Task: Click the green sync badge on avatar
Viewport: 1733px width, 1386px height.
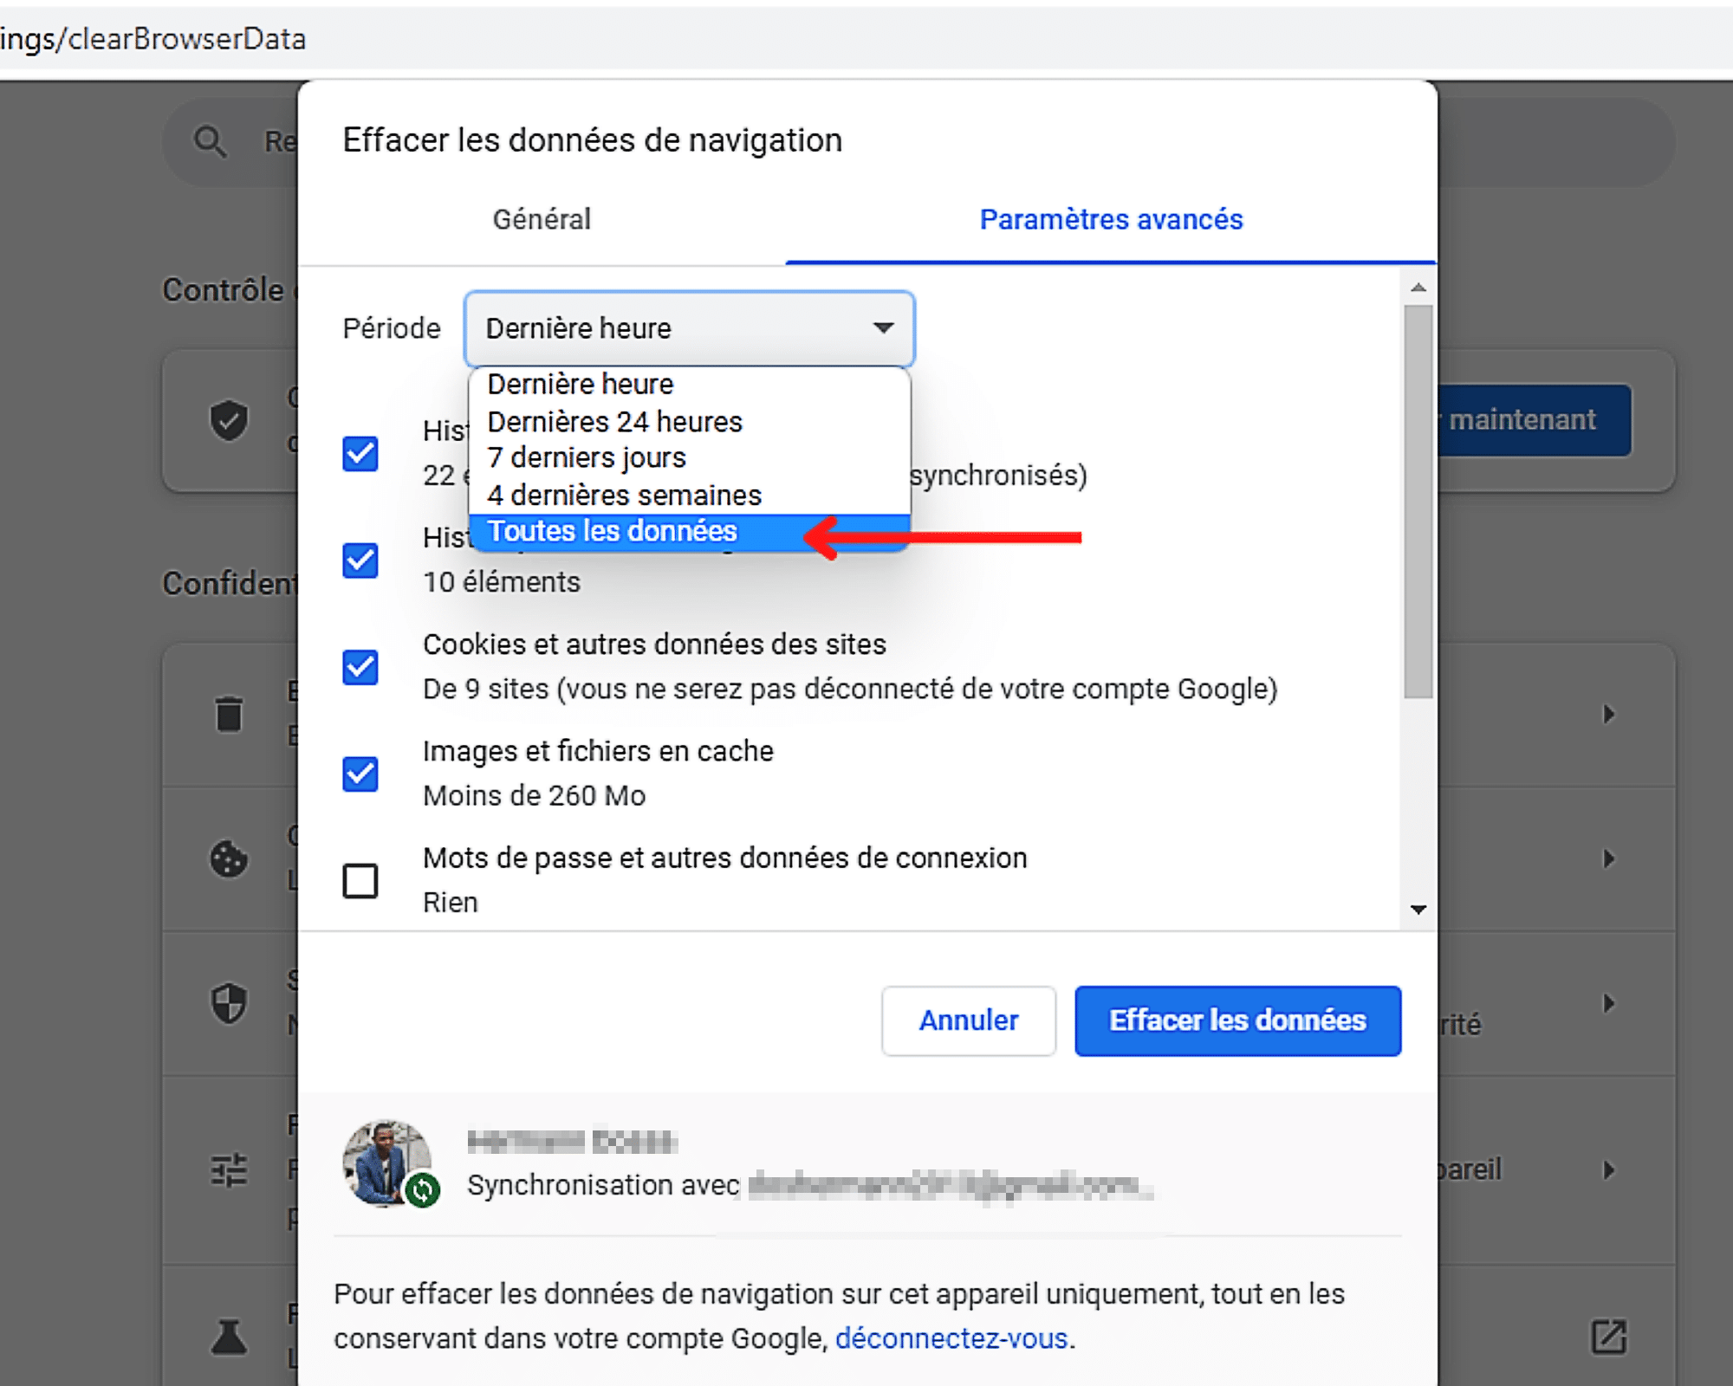Action: point(423,1189)
